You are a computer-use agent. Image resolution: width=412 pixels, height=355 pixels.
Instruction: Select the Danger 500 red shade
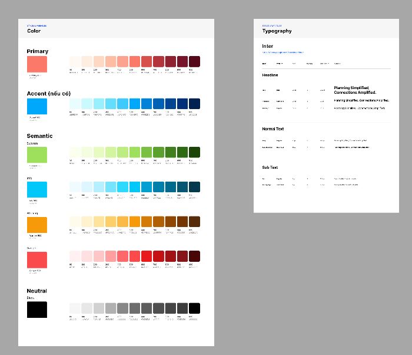pyautogui.click(x=135, y=257)
